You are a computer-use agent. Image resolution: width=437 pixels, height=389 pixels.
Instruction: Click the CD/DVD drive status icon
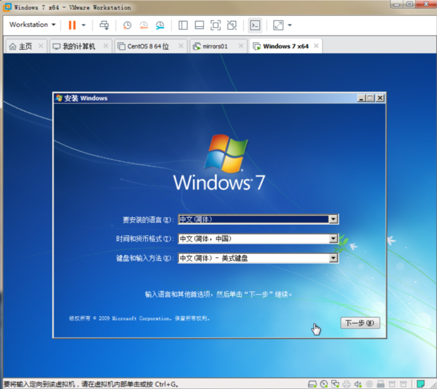pos(324,384)
